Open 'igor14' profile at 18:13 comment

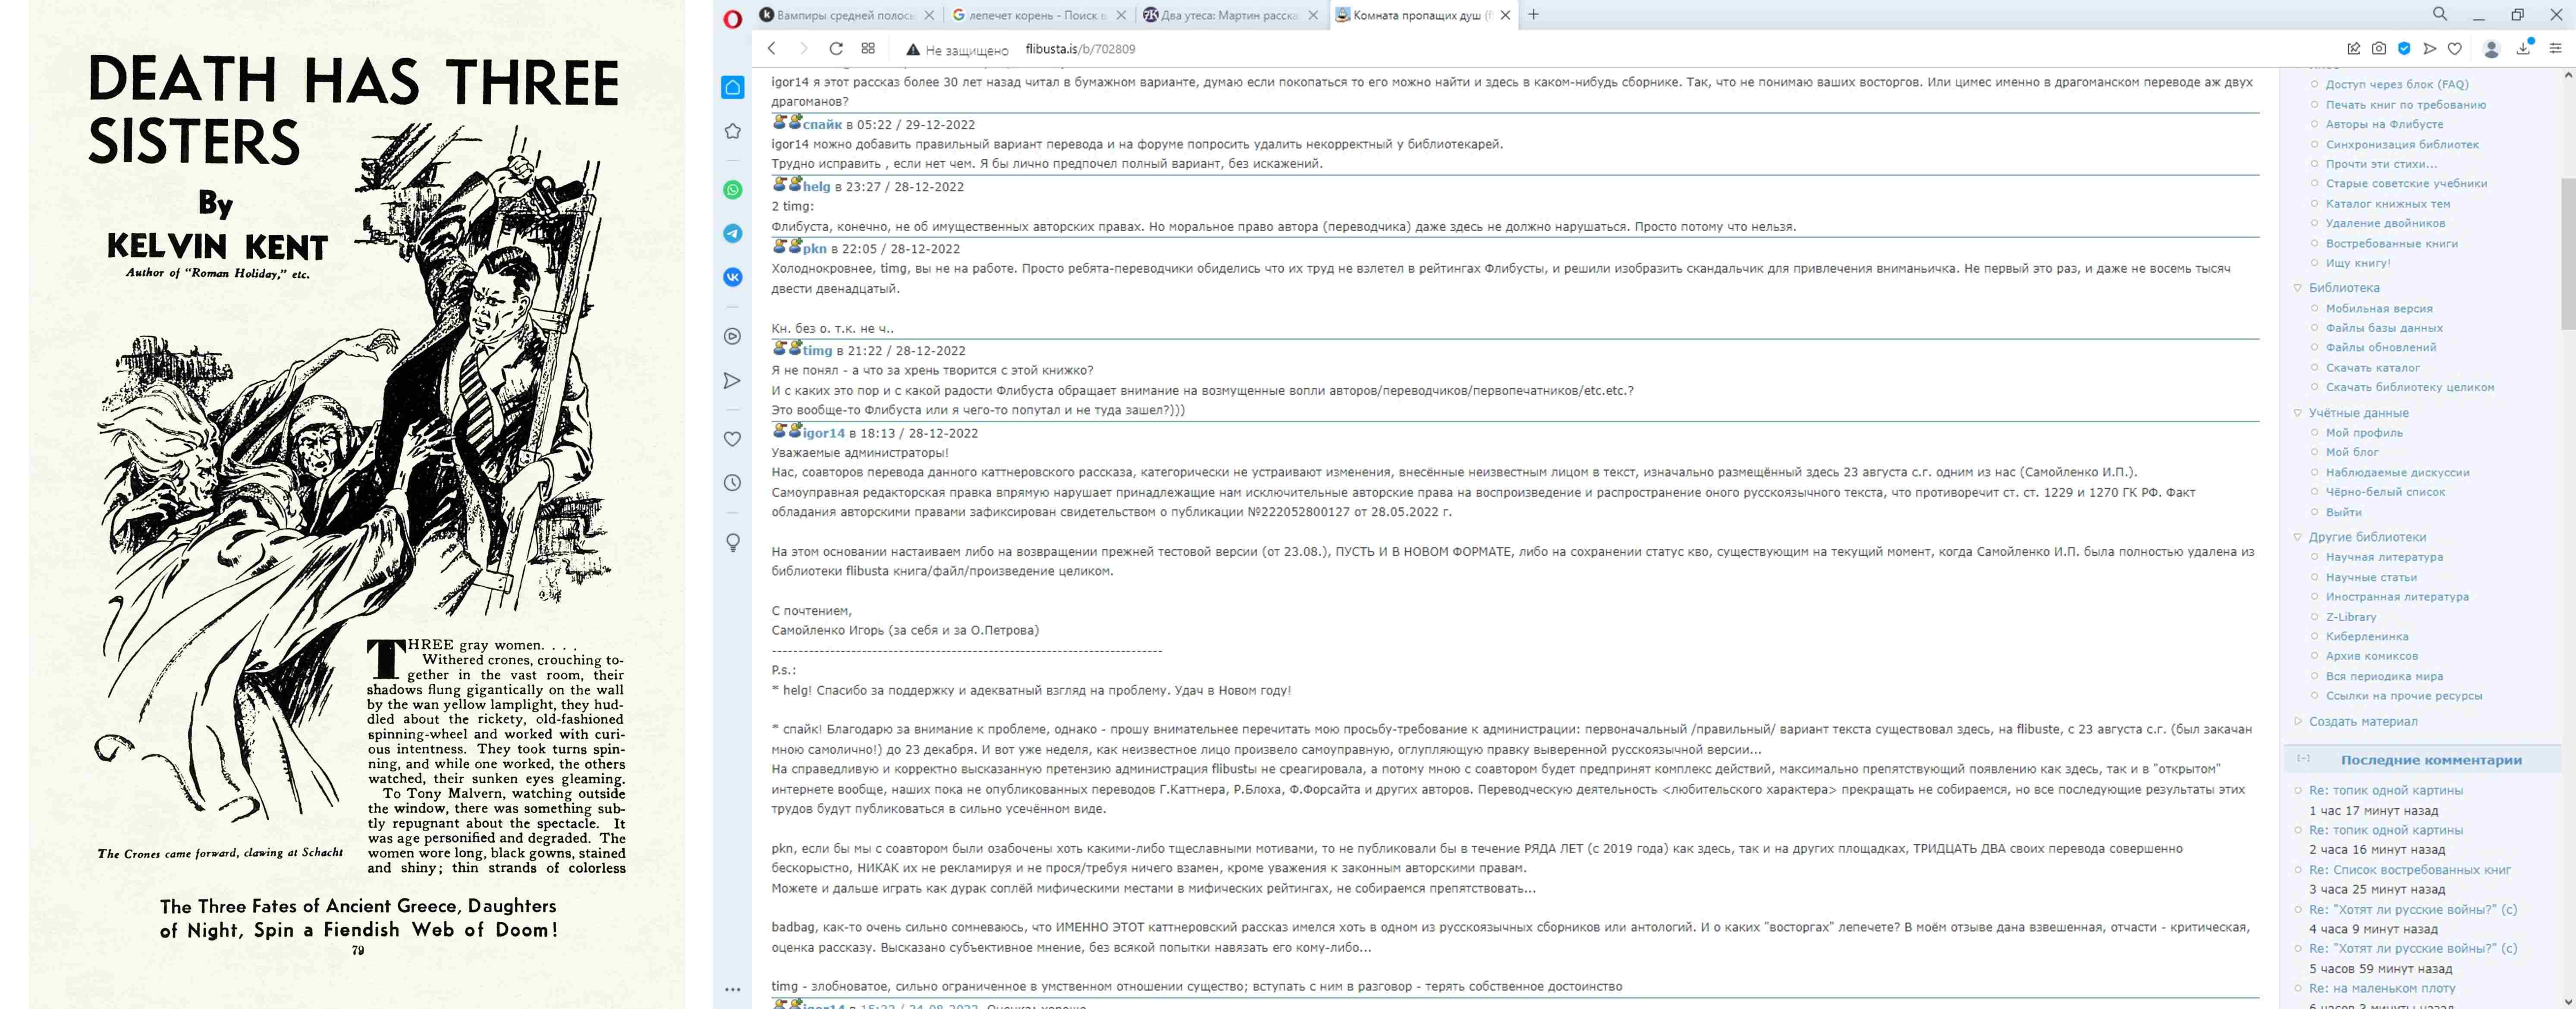(823, 433)
